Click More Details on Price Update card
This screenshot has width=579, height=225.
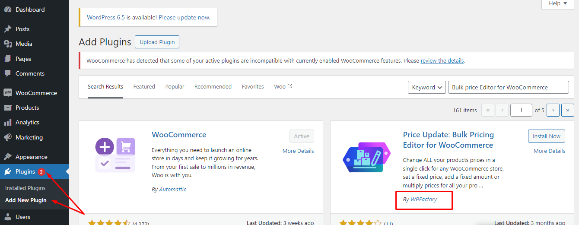[549, 151]
